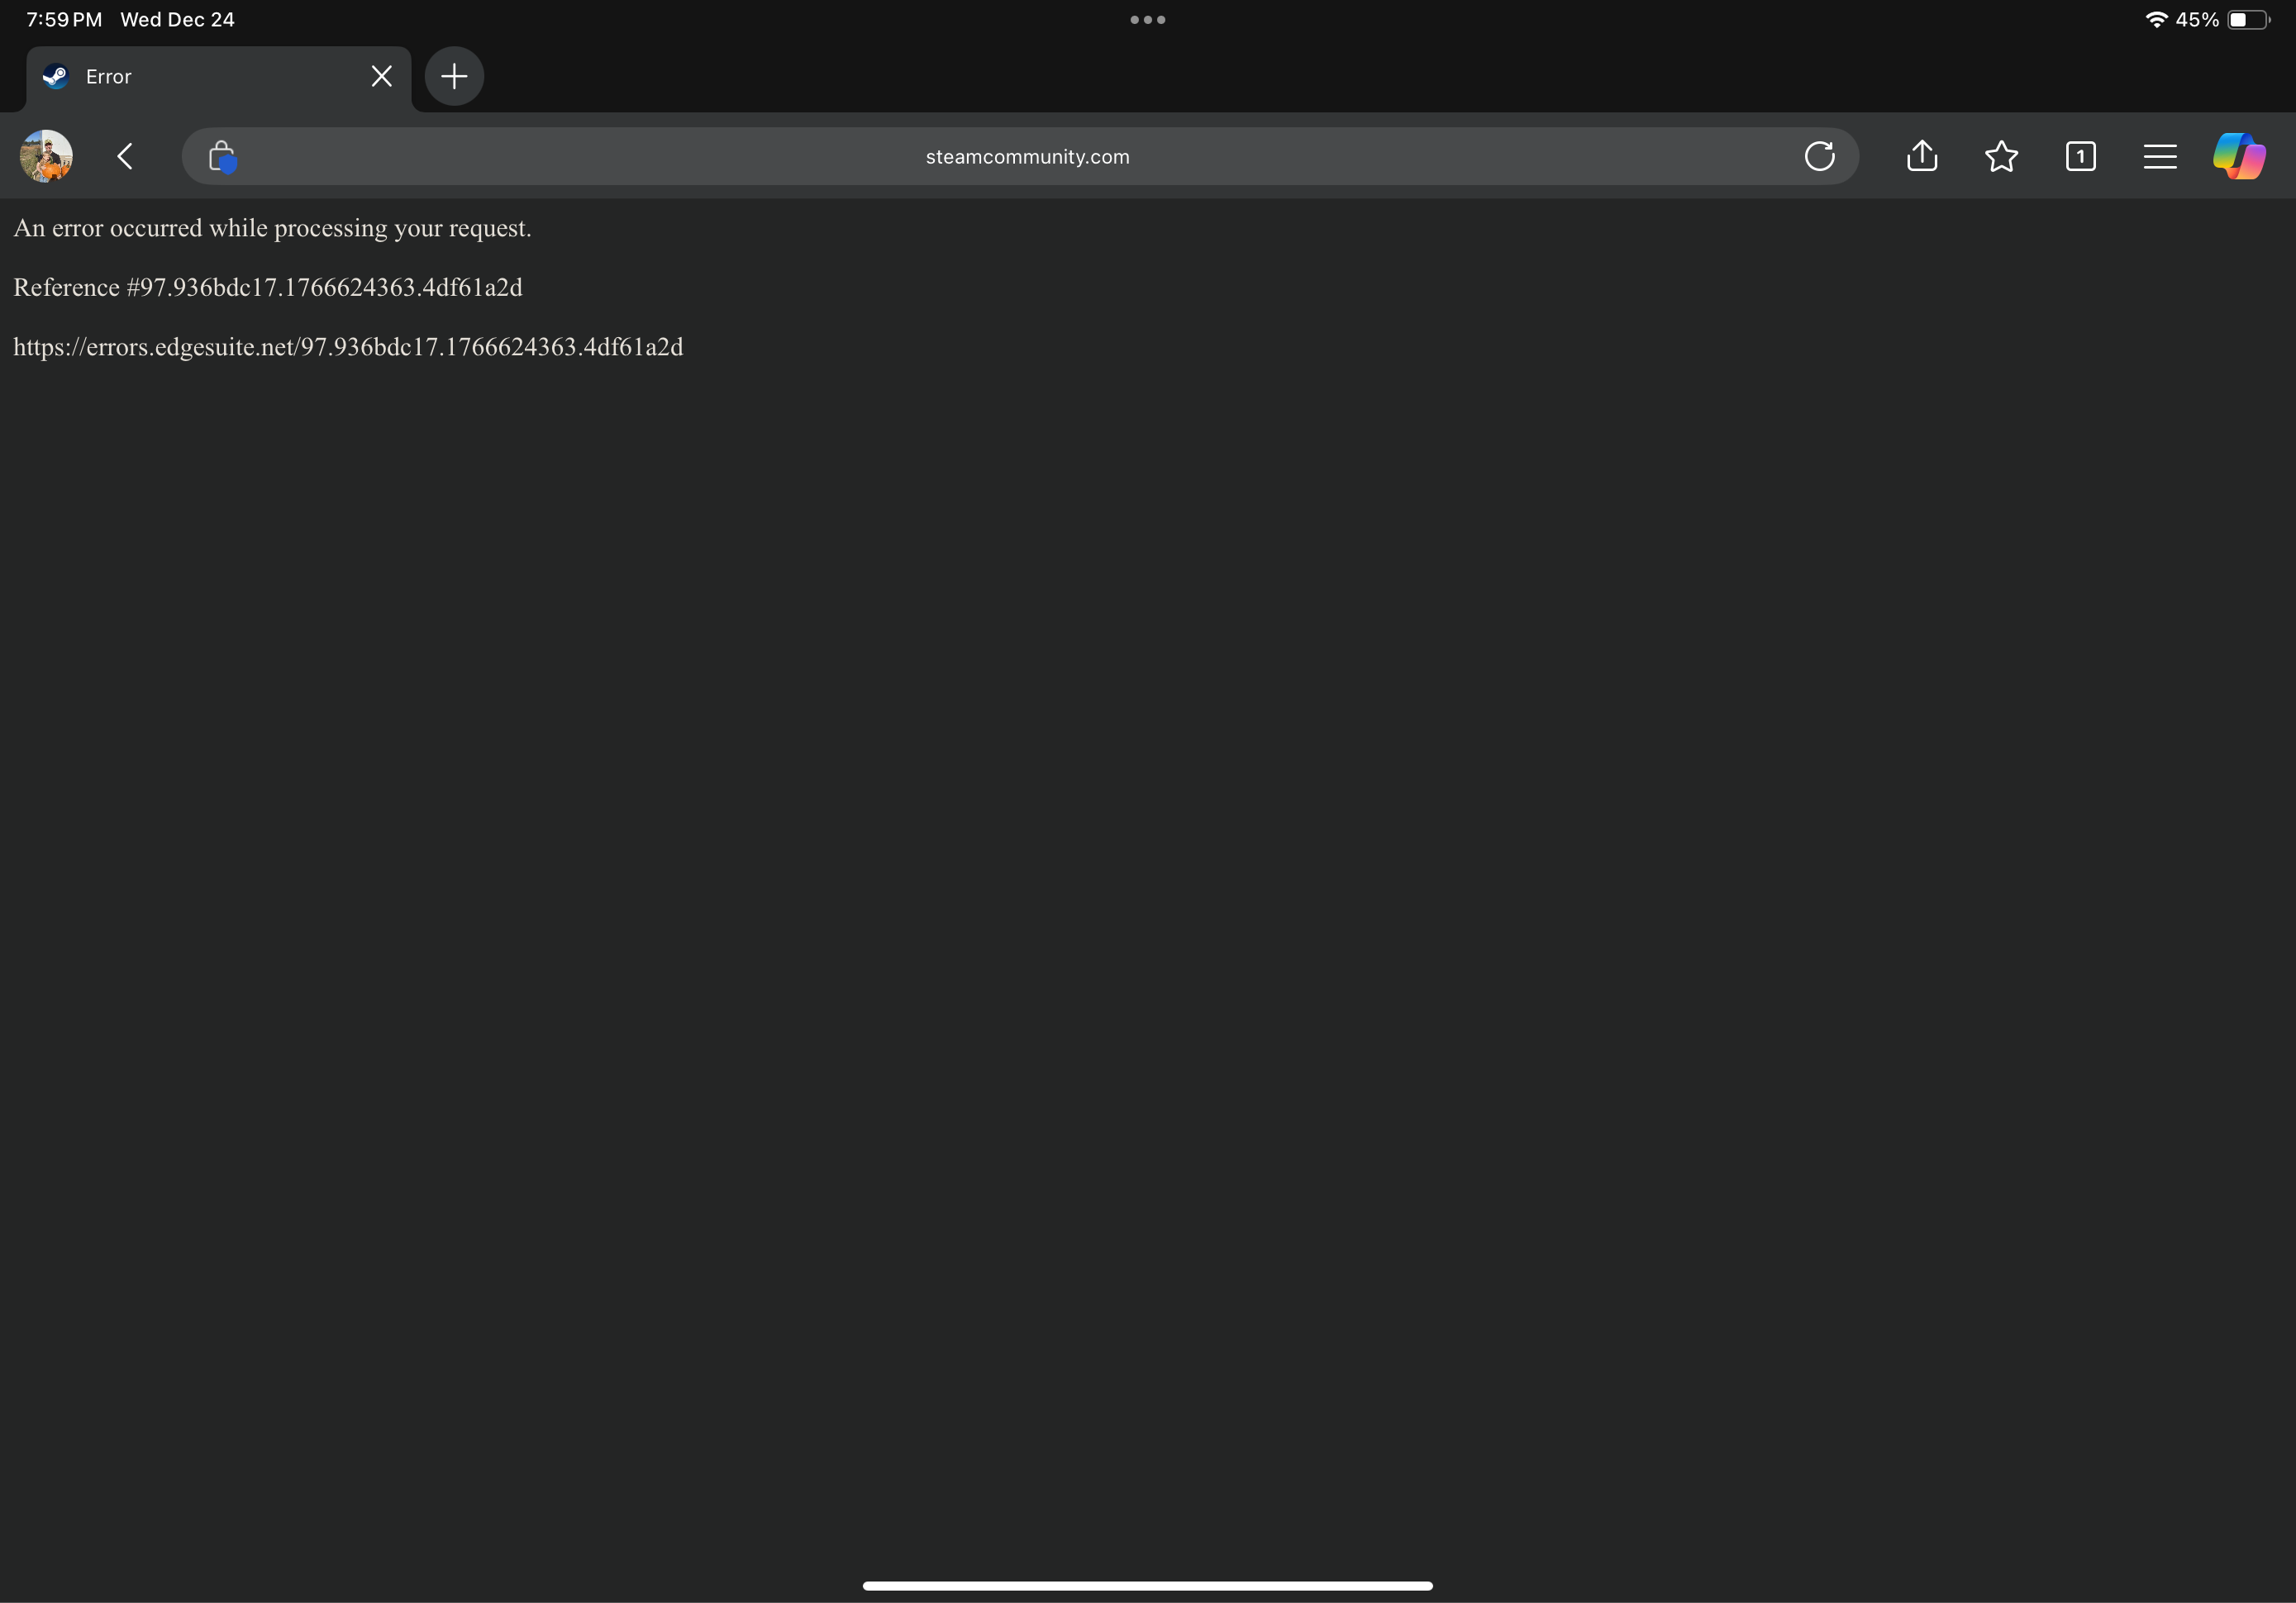Tap the home indicator bar
This screenshot has height=1603, width=2296.
tap(1148, 1585)
